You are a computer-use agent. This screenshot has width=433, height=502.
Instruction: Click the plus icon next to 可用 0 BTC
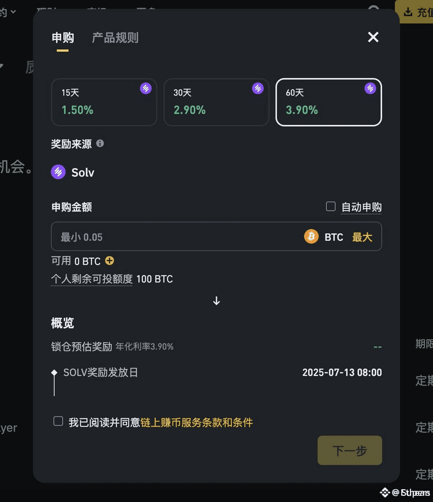pos(110,261)
